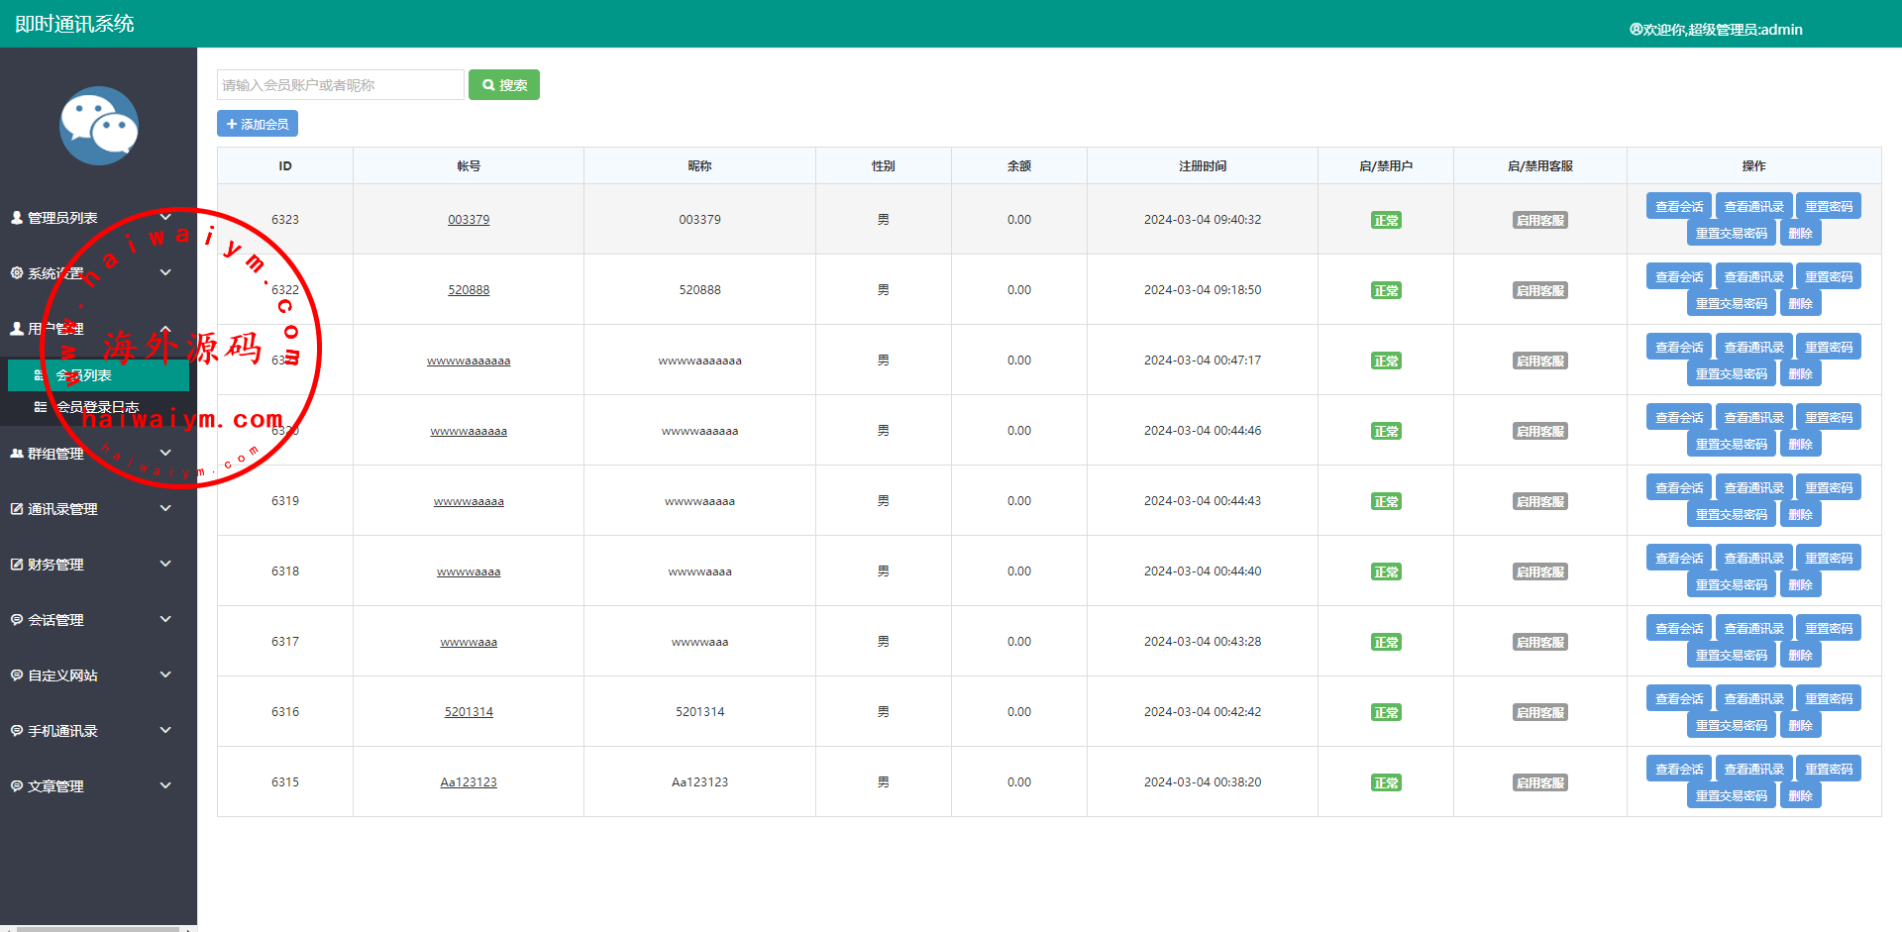The width and height of the screenshot is (1902, 932).
Task: Focus the member account search field
Action: [340, 85]
